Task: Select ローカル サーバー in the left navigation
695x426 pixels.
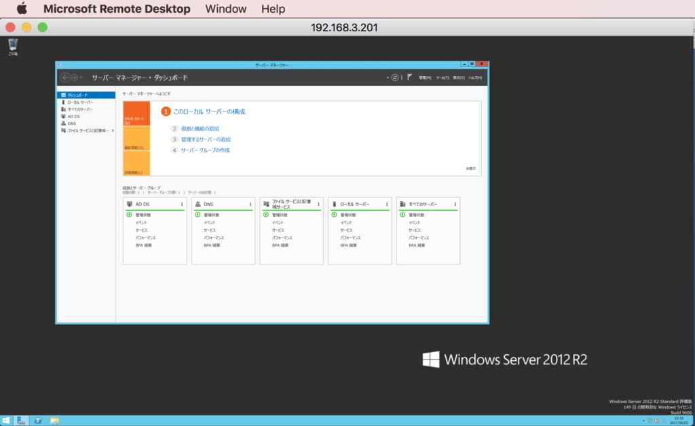Action: click(x=86, y=102)
